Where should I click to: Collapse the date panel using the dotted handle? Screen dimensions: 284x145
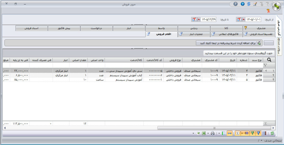(x=139, y=24)
